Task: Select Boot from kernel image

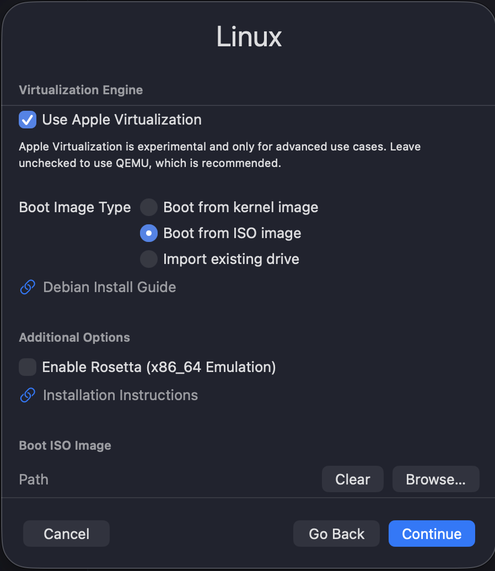Action: (148, 207)
